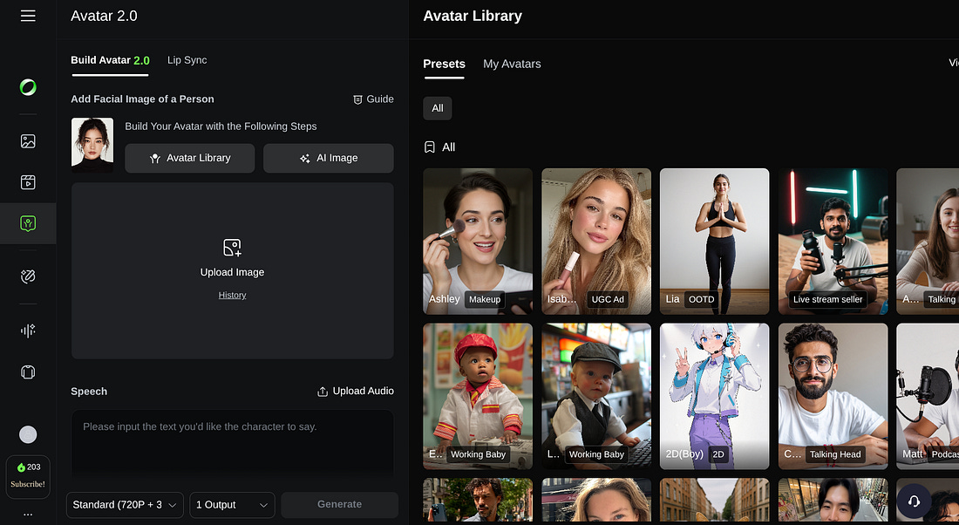Select the avatar tool sidebar icon
The height and width of the screenshot is (525, 959).
[28, 223]
